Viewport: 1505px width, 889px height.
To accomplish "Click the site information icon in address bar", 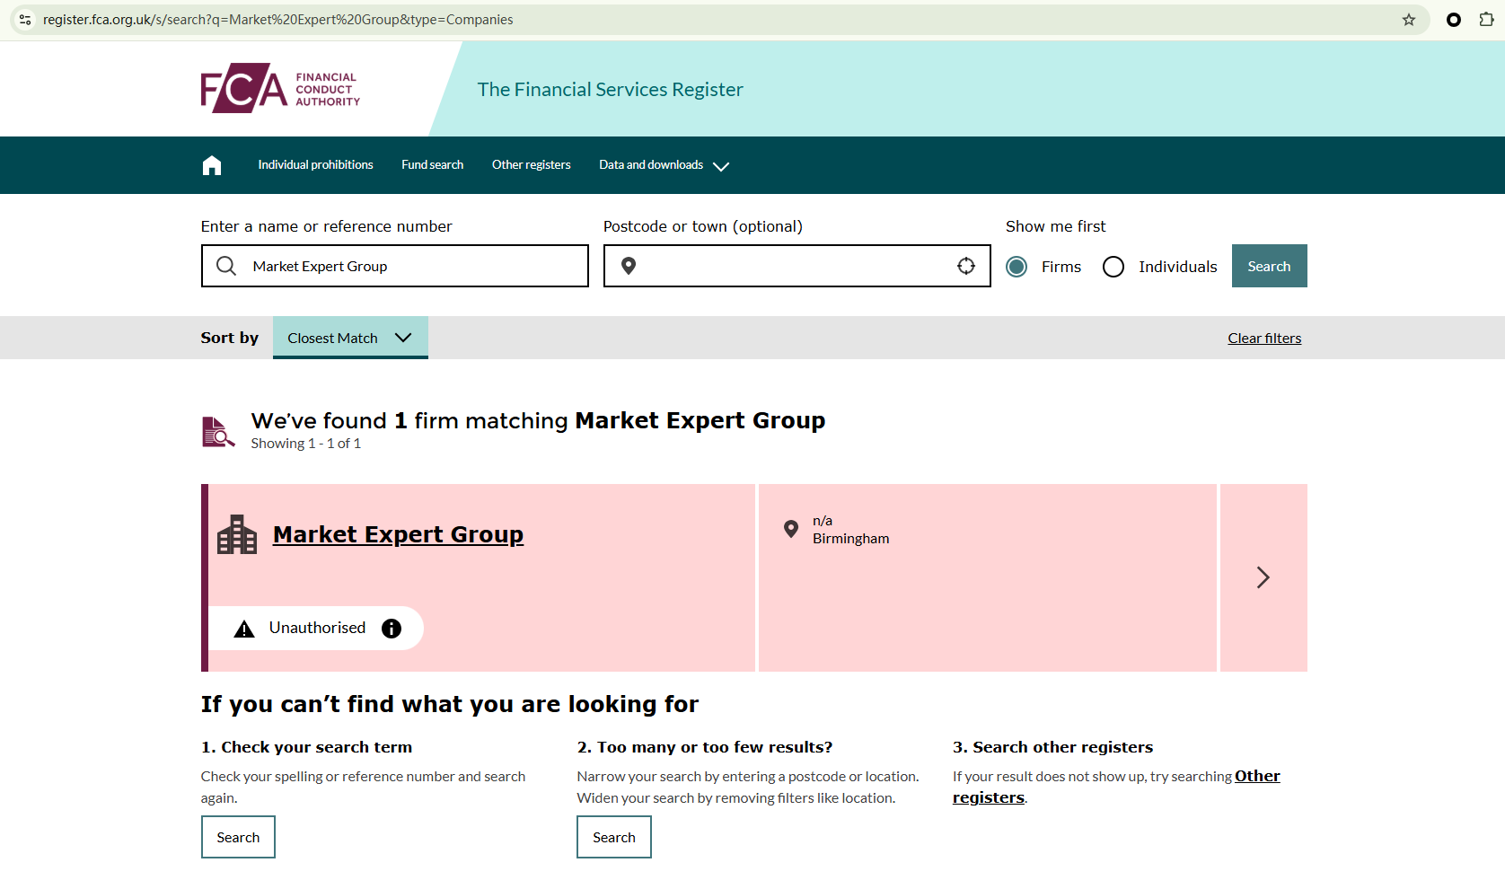I will pos(25,20).
